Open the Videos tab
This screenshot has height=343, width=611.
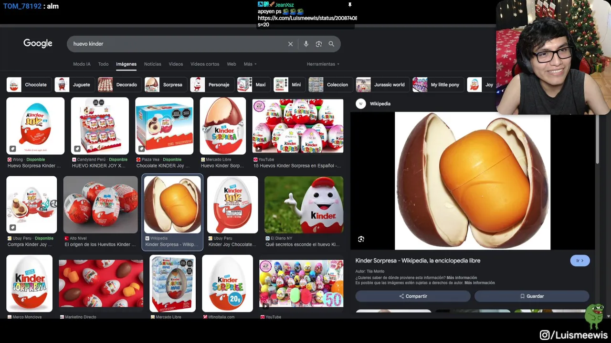(176, 64)
